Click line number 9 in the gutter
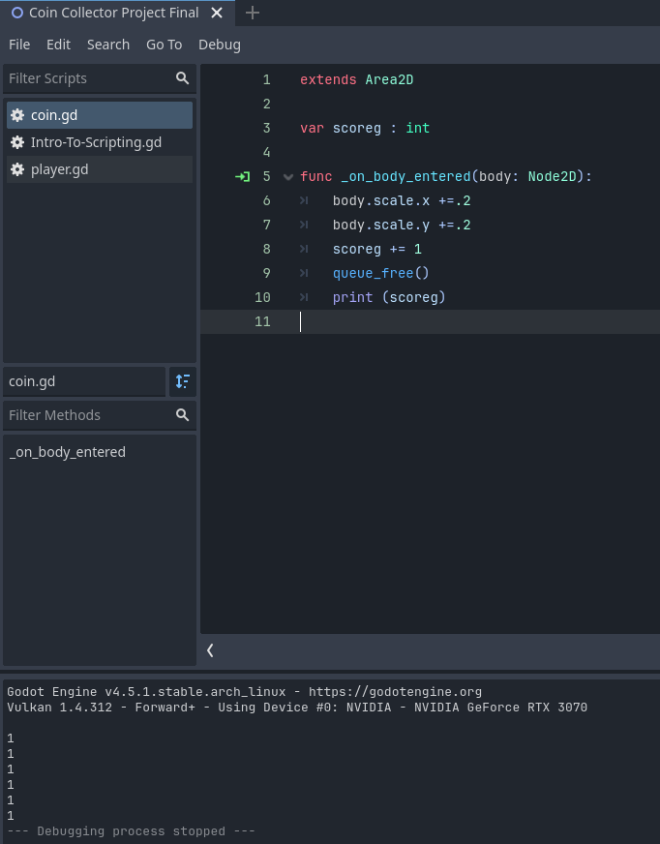This screenshot has width=660, height=844. pyautogui.click(x=266, y=274)
